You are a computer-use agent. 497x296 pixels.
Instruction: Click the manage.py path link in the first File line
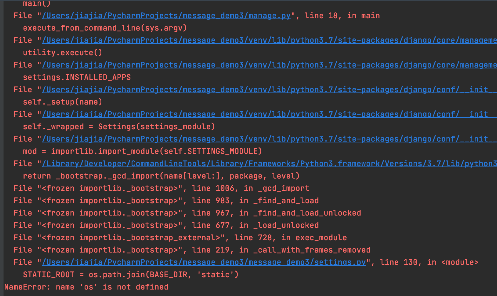(165, 15)
